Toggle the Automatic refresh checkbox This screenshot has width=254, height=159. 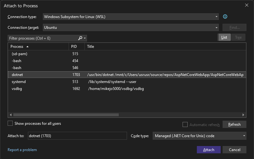click(185, 124)
